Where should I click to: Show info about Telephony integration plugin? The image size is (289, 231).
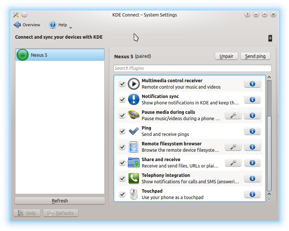pyautogui.click(x=252, y=178)
